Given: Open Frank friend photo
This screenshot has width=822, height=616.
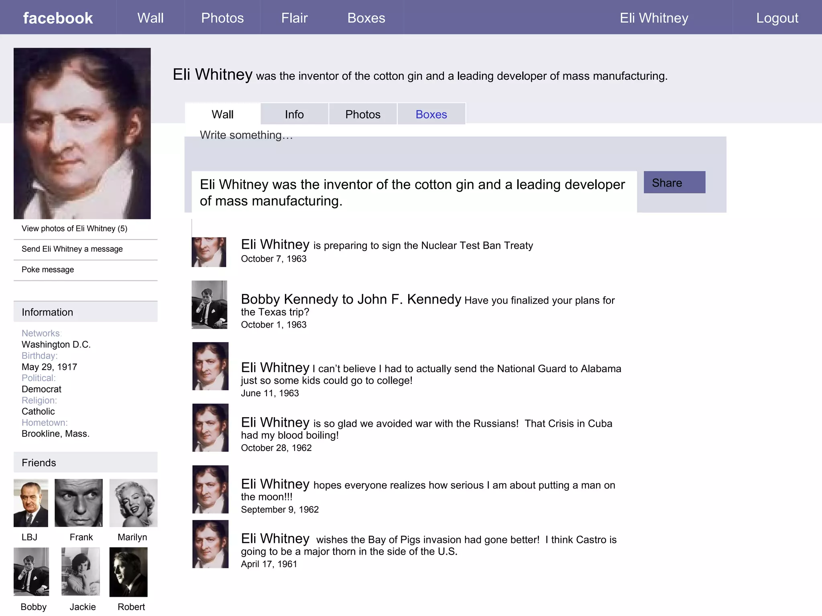Looking at the screenshot, I should point(79,503).
